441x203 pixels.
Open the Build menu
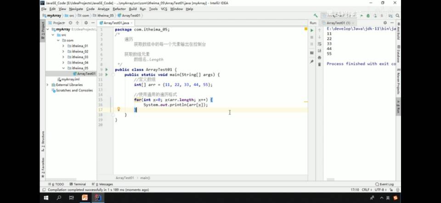click(x=133, y=9)
